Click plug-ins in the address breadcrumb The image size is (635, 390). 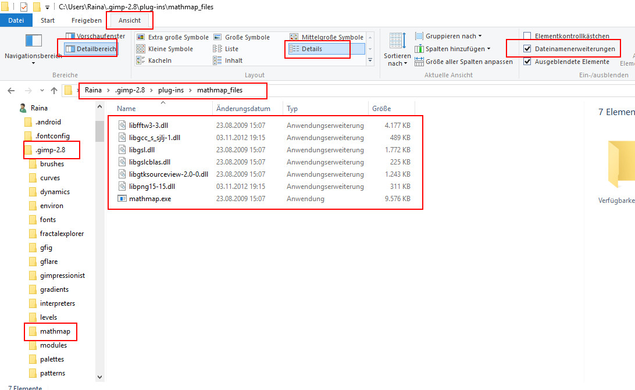171,90
